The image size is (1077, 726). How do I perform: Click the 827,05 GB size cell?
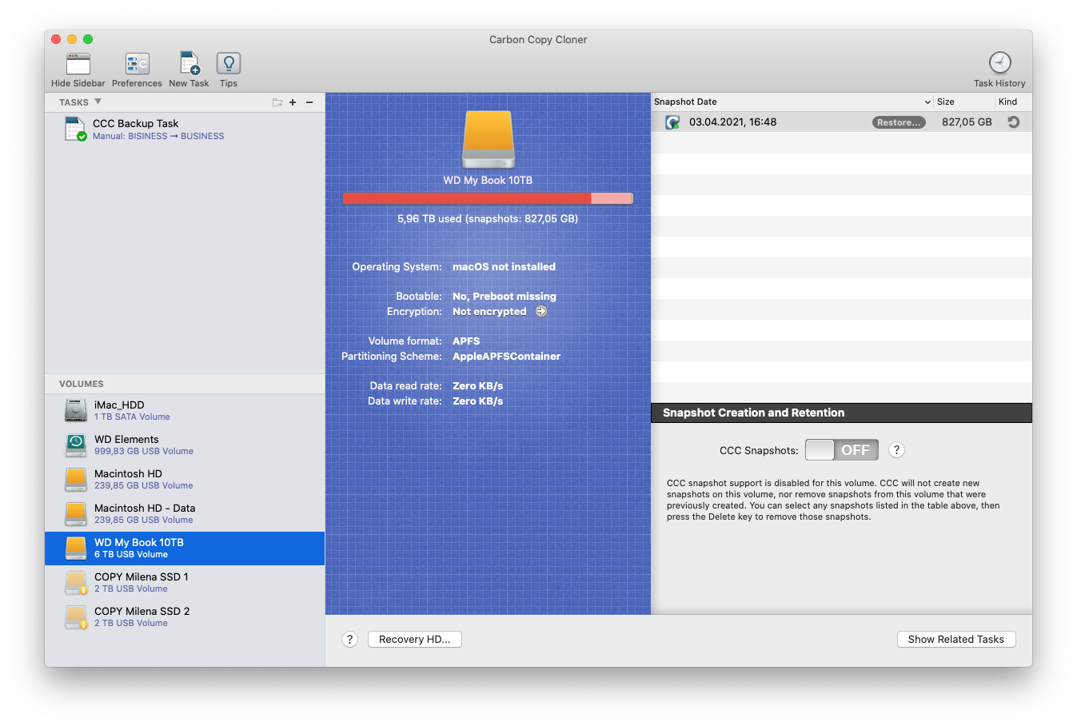(x=967, y=122)
